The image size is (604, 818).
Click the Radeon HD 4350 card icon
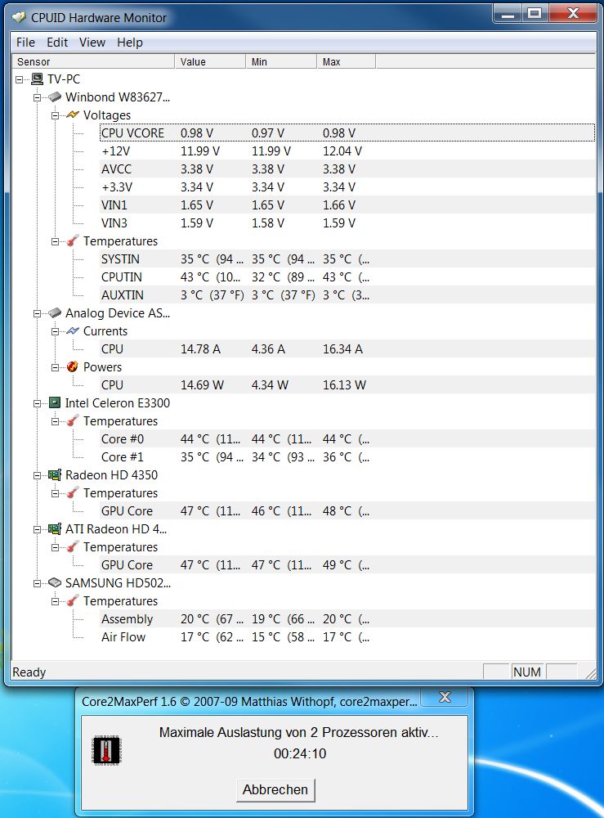coord(55,474)
